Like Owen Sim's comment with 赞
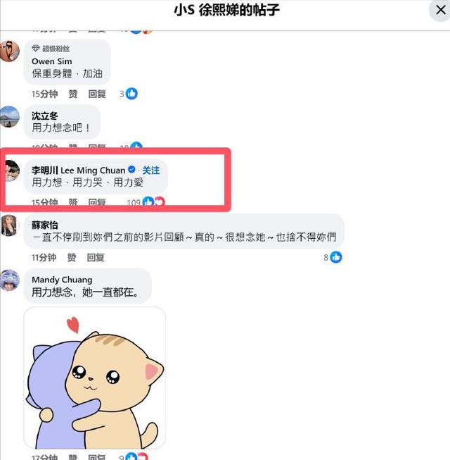The height and width of the screenshot is (460, 450). pos(73,94)
